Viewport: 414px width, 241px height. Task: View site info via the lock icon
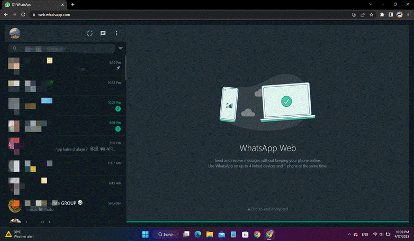click(34, 15)
